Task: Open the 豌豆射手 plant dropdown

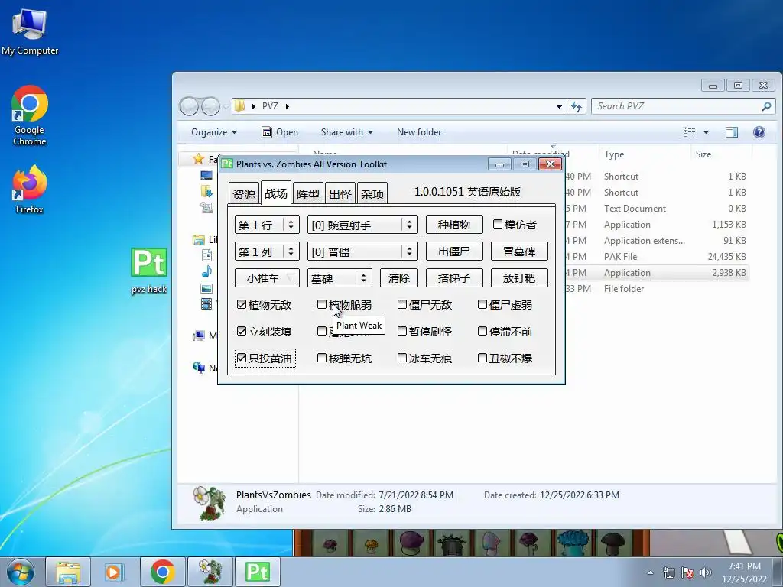Action: 362,225
